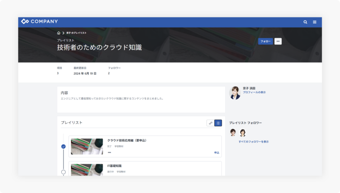Open IT基礎知識 thumbnail
The width and height of the screenshot is (340, 193).
87,170
